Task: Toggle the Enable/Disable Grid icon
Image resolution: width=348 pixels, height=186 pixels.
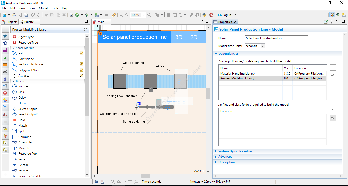Action: coord(168,15)
